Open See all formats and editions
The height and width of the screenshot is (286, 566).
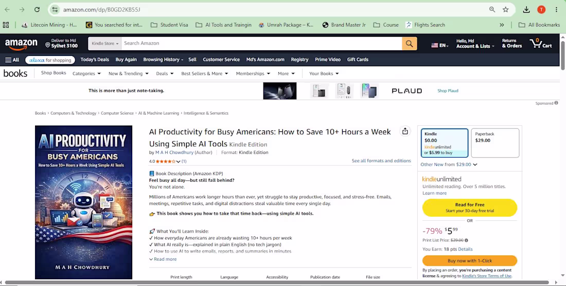(381, 161)
